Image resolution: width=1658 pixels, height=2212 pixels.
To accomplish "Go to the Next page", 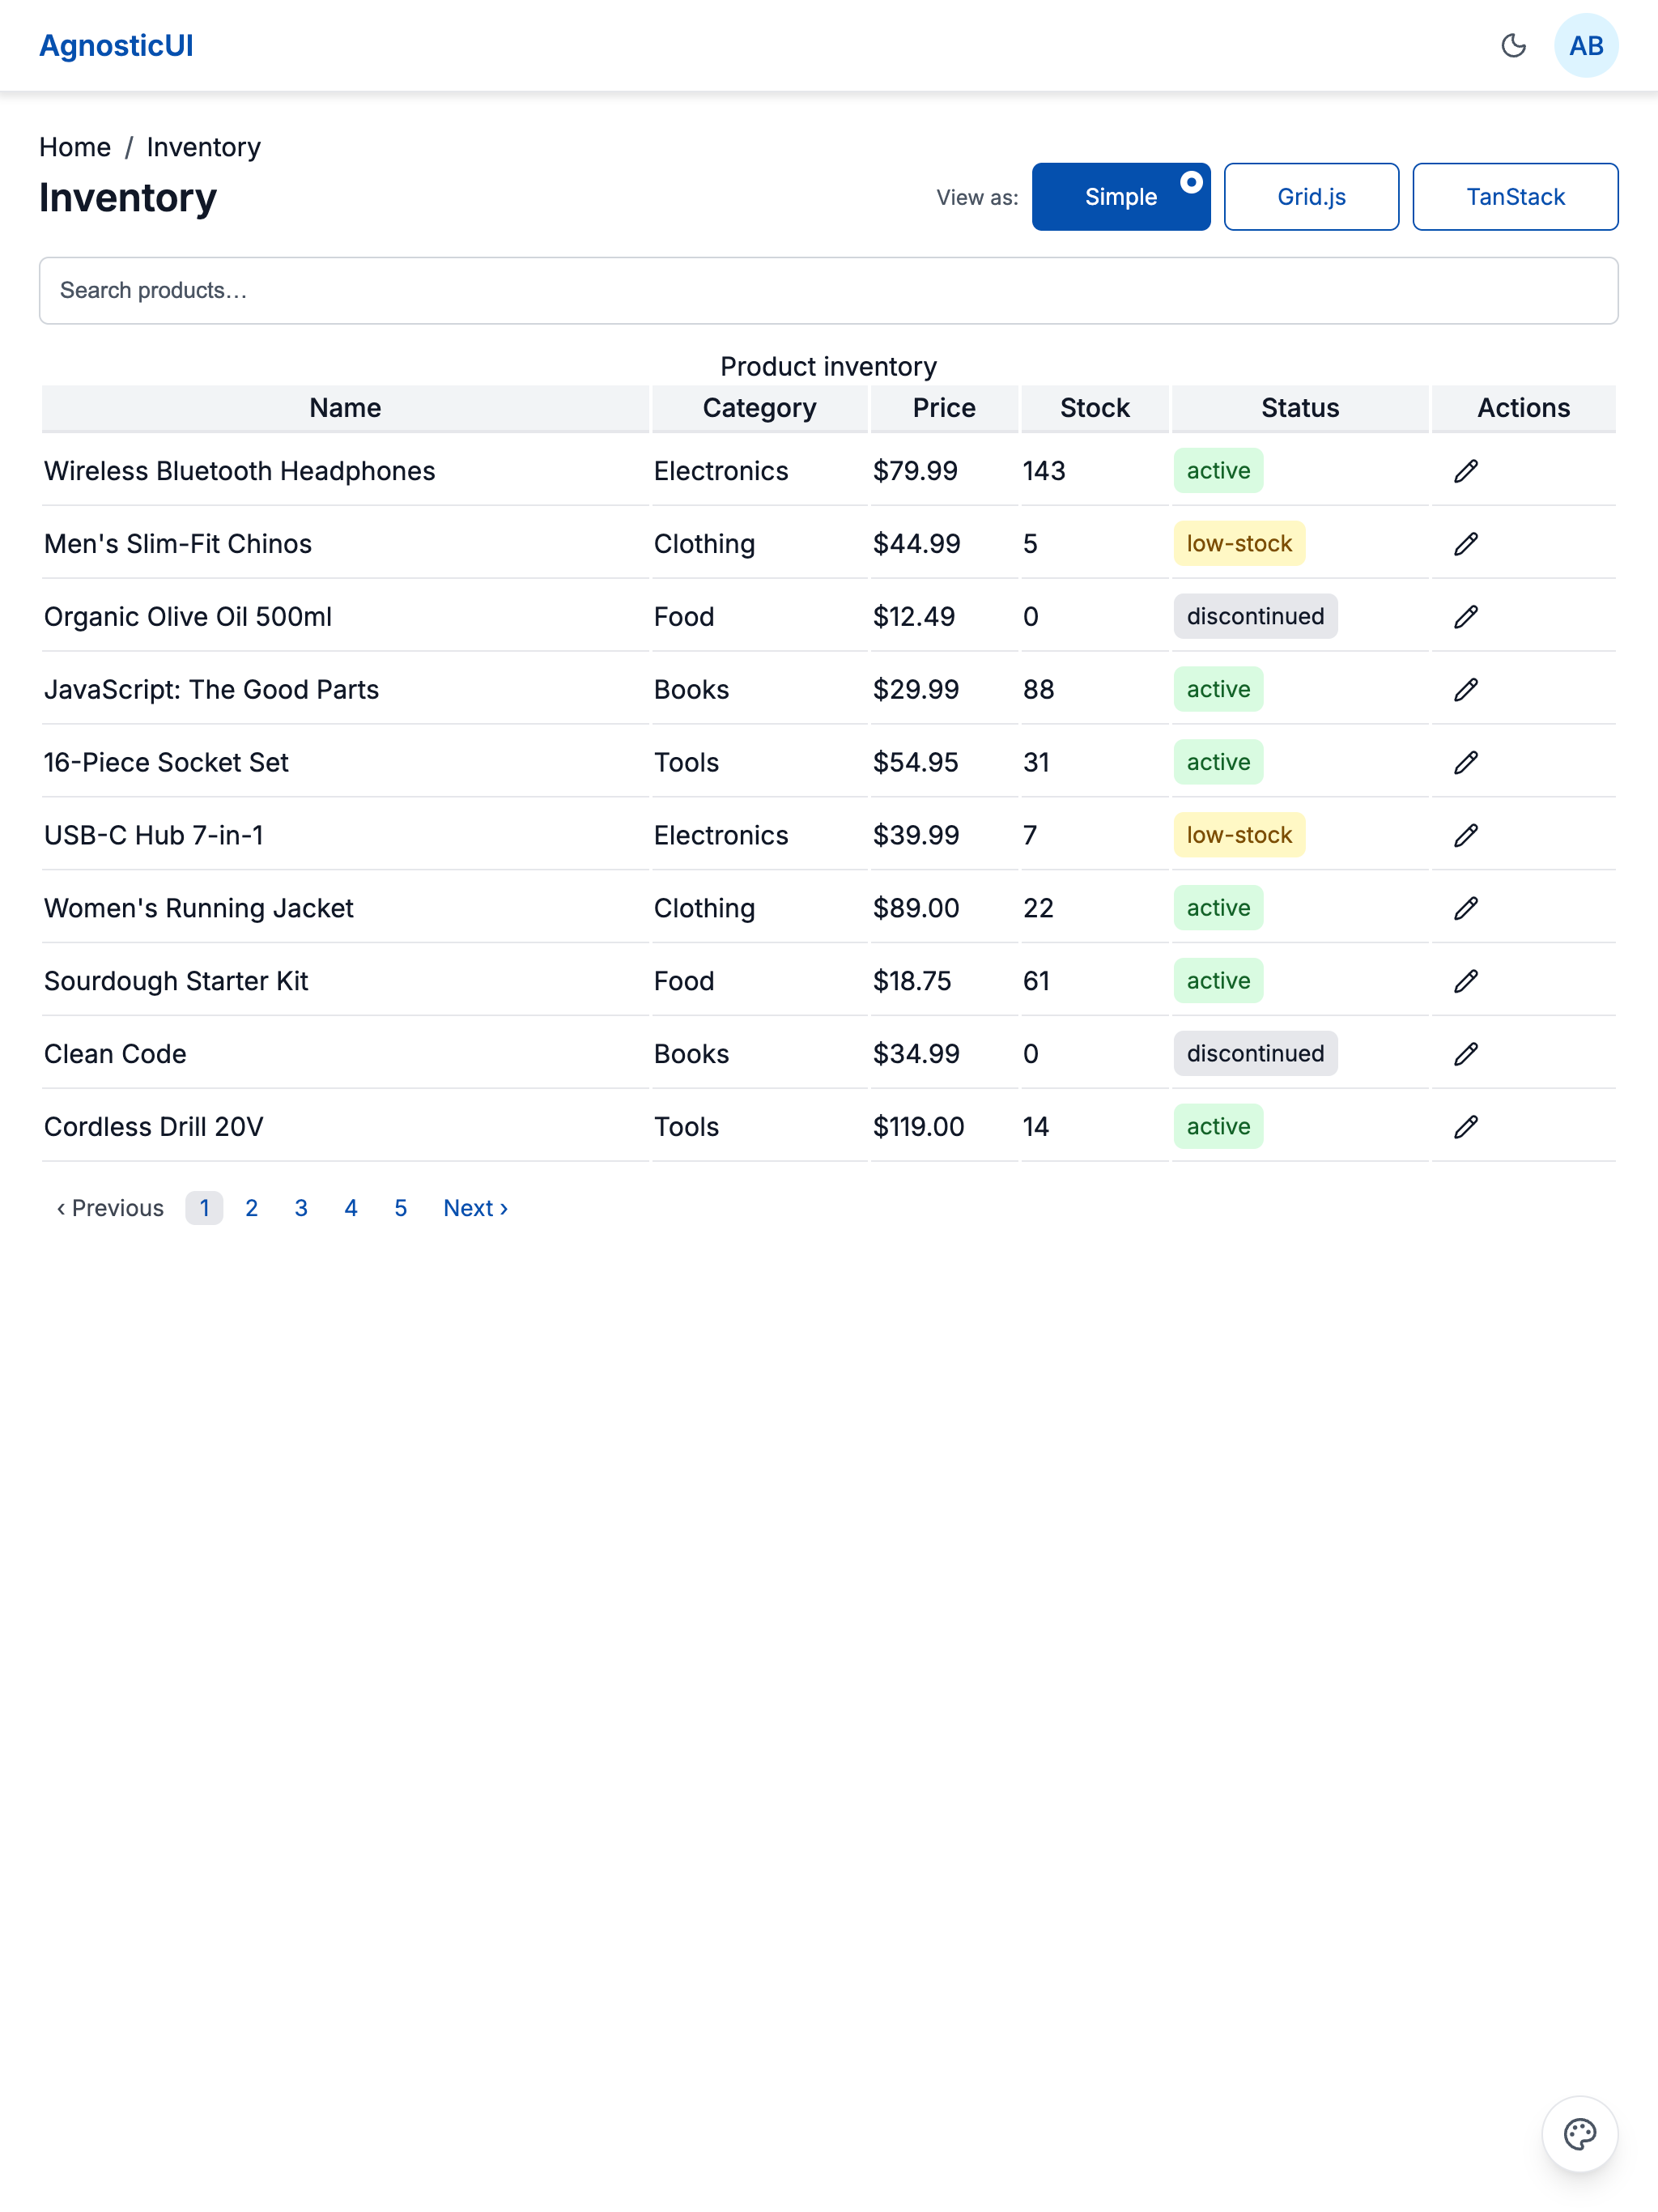I will pos(475,1208).
